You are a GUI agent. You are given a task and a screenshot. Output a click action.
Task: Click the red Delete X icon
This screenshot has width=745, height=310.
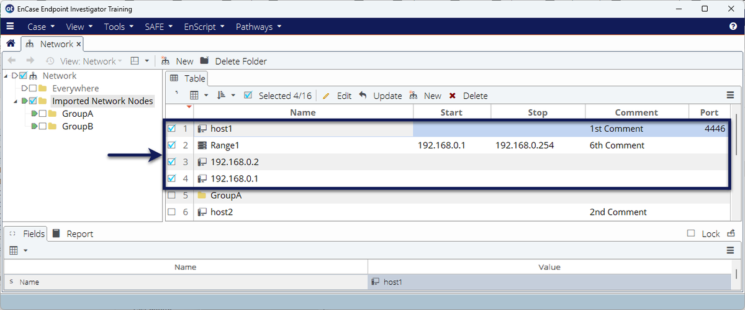453,96
